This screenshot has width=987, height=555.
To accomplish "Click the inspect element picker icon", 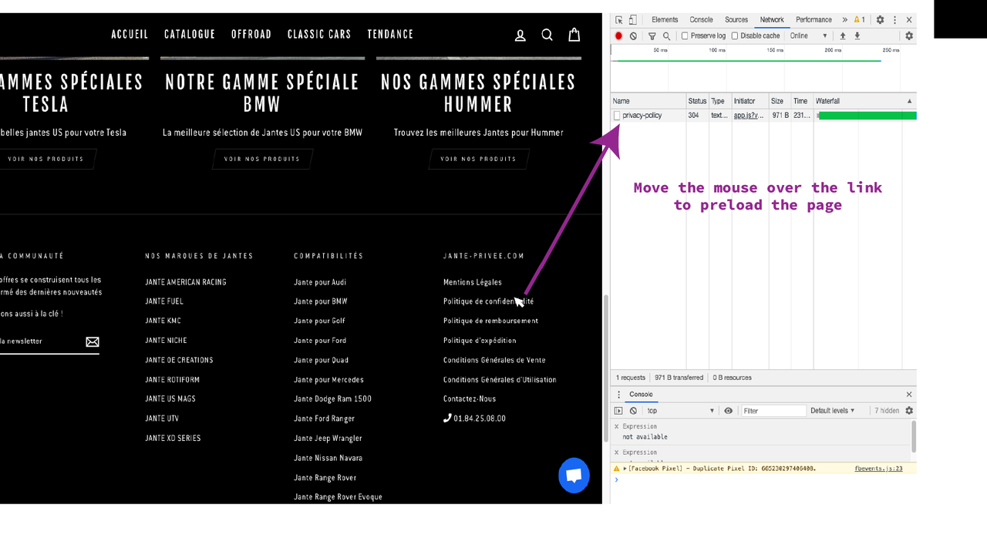I will [618, 20].
